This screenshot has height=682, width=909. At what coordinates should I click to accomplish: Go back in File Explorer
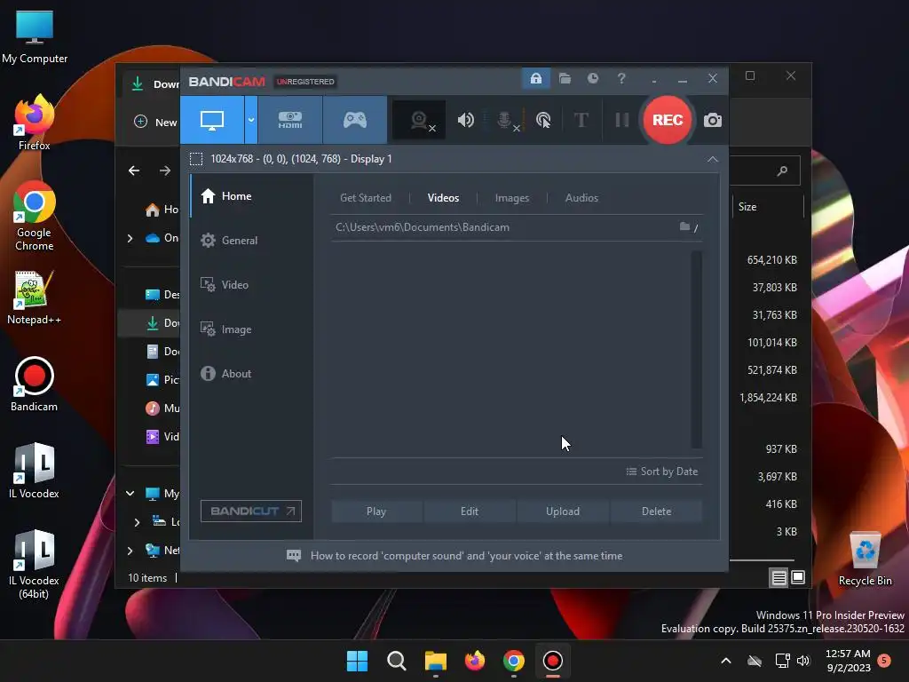point(134,170)
